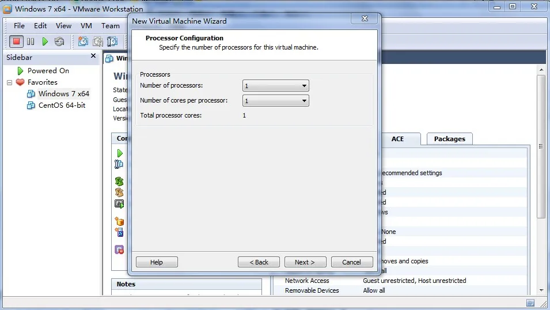Image resolution: width=550 pixels, height=310 pixels.
Task: Click the VM icon beside Windows 7 x64
Action: click(31, 94)
